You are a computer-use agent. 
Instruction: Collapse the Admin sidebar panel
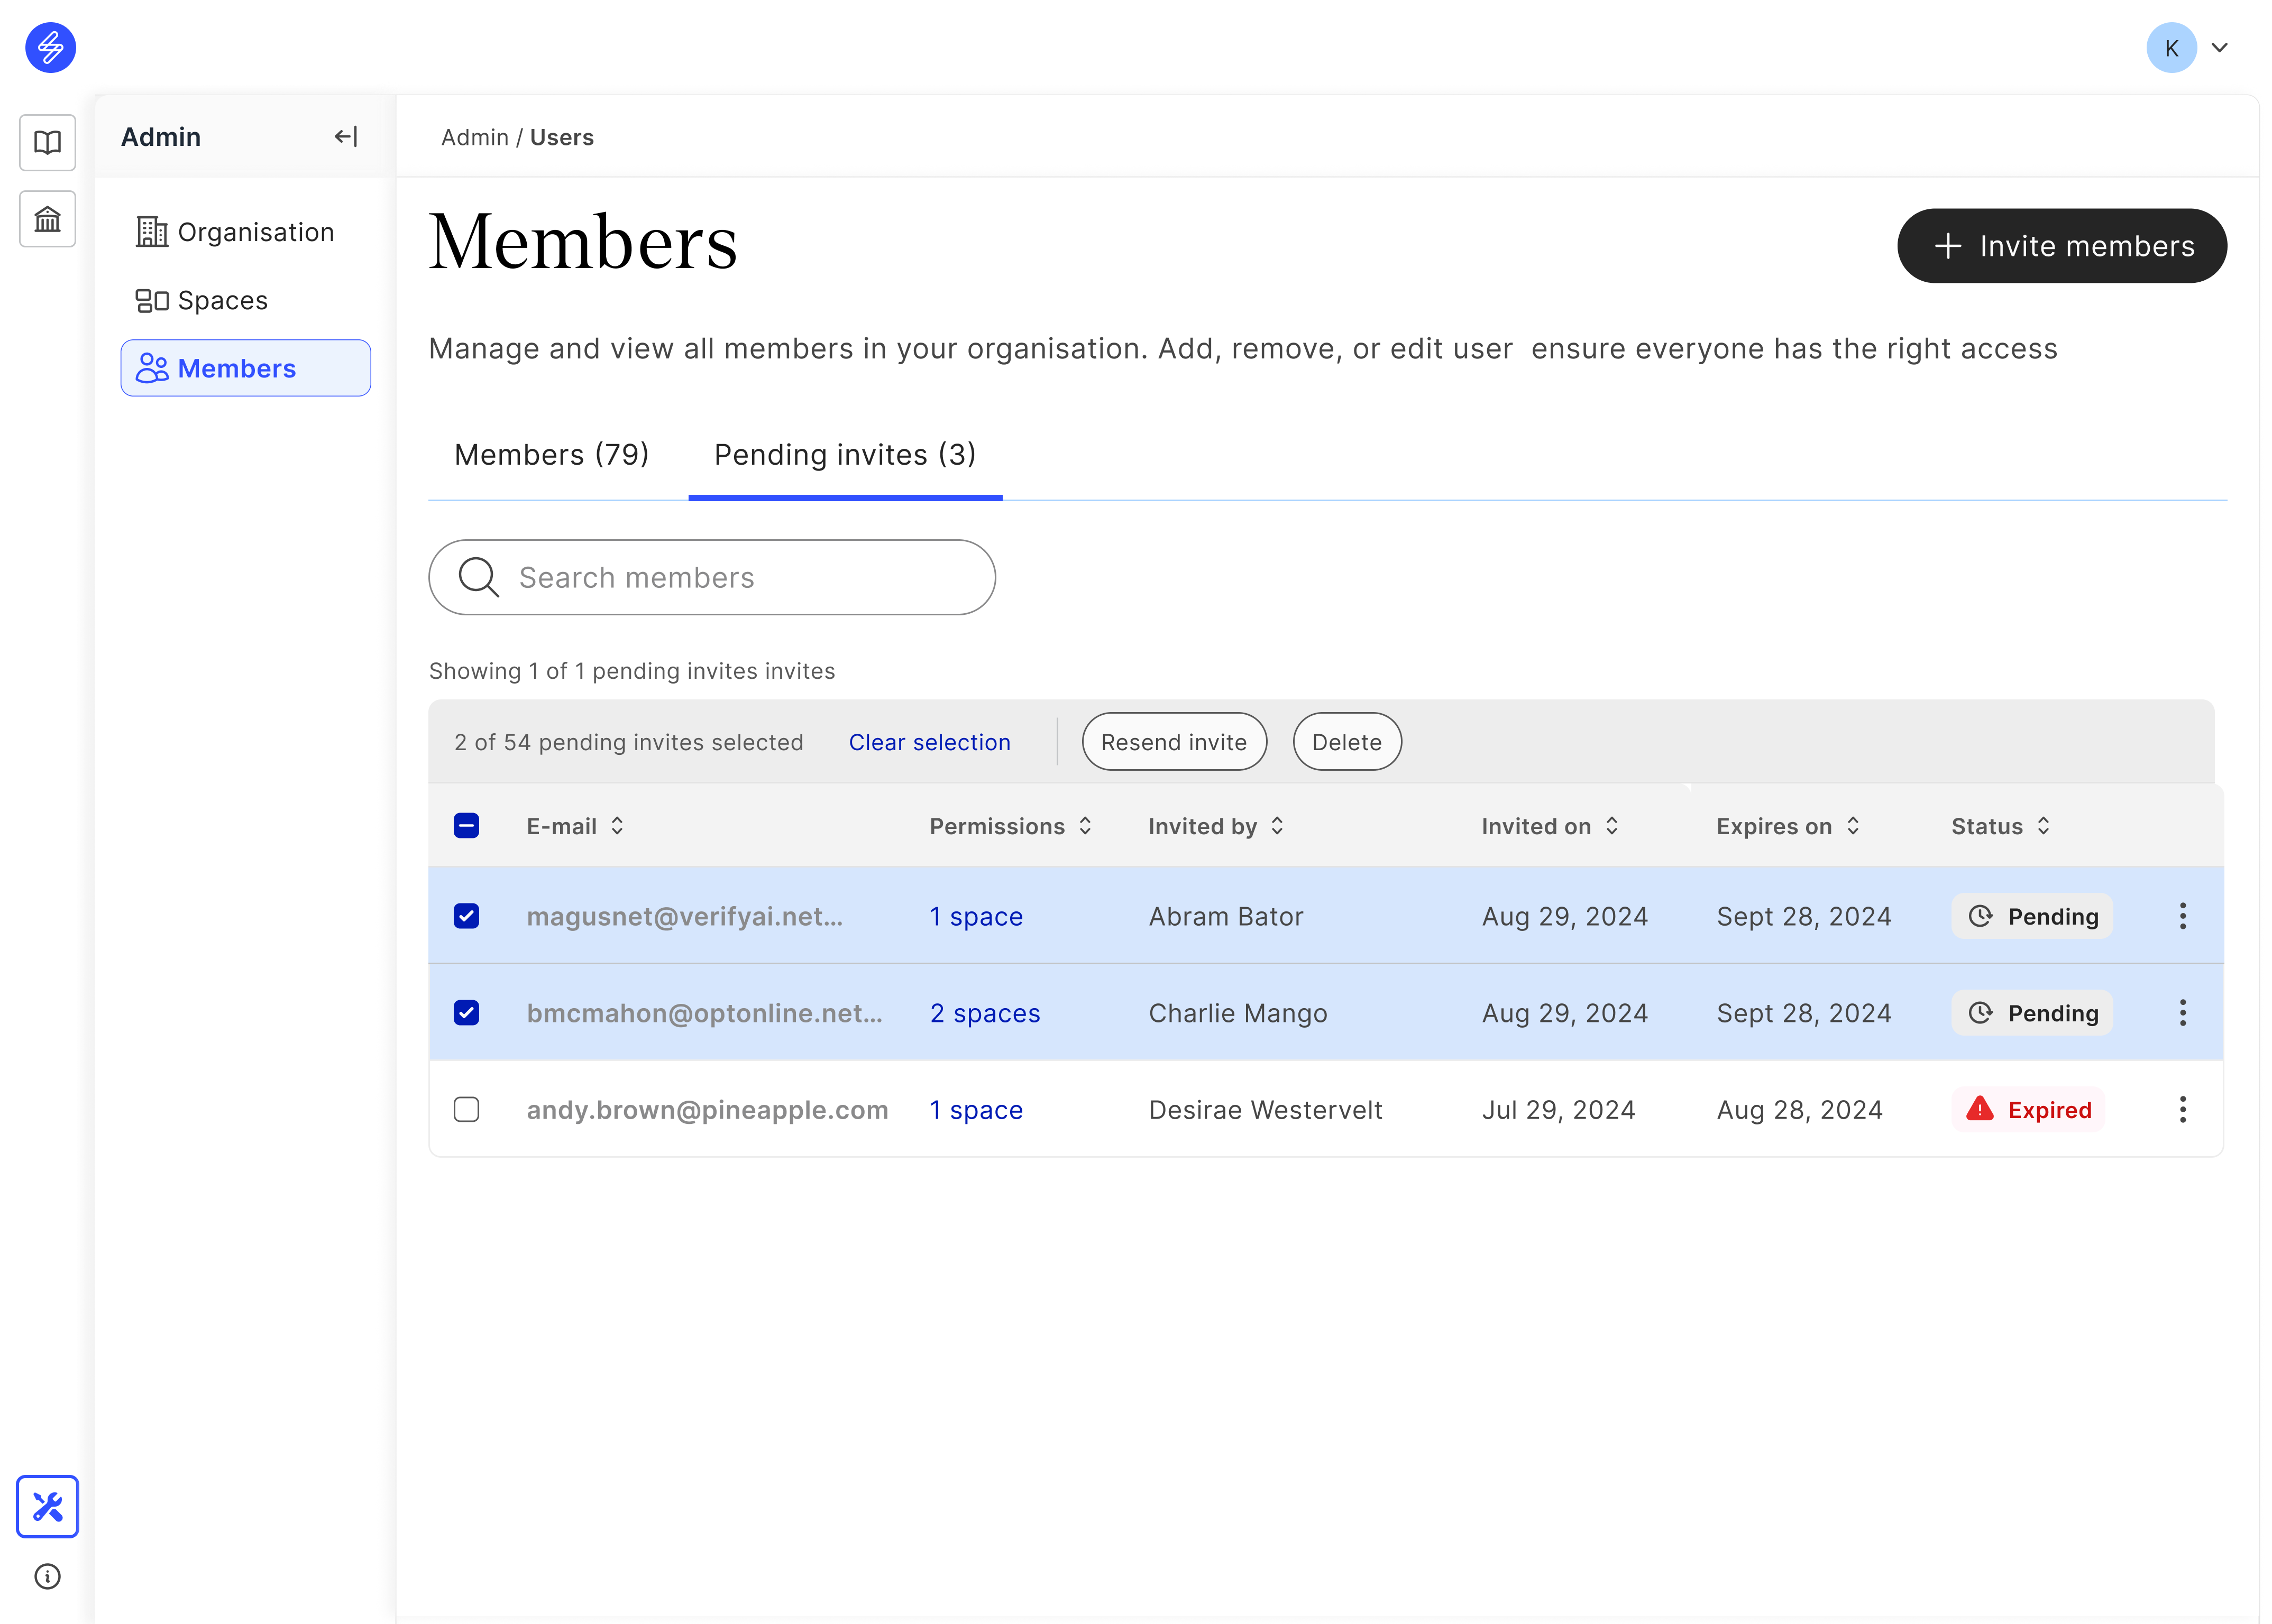[x=345, y=136]
